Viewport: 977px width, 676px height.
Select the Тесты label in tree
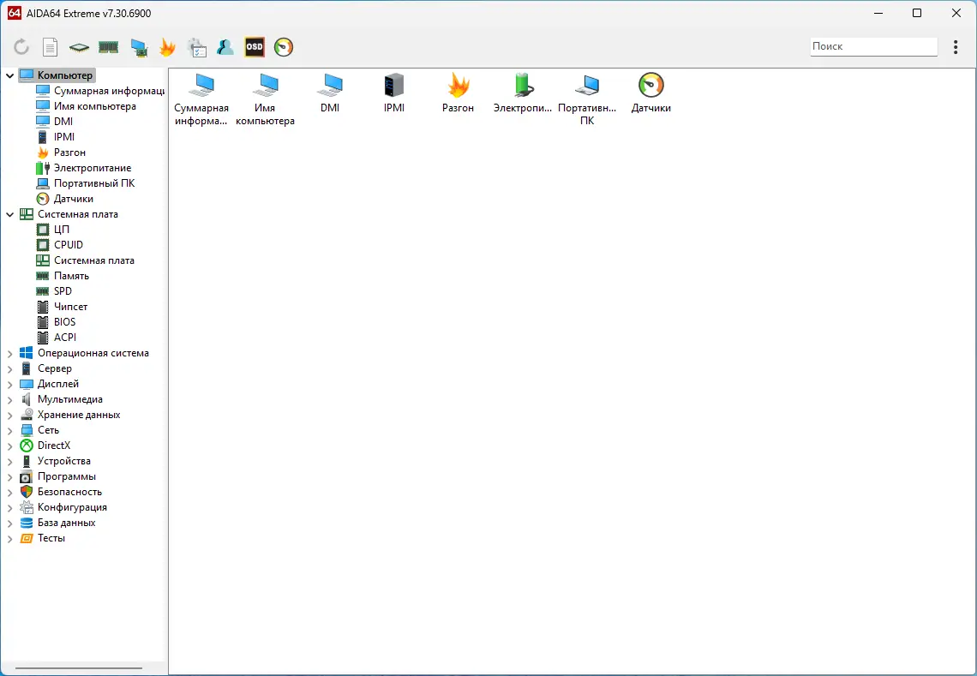[x=51, y=538]
